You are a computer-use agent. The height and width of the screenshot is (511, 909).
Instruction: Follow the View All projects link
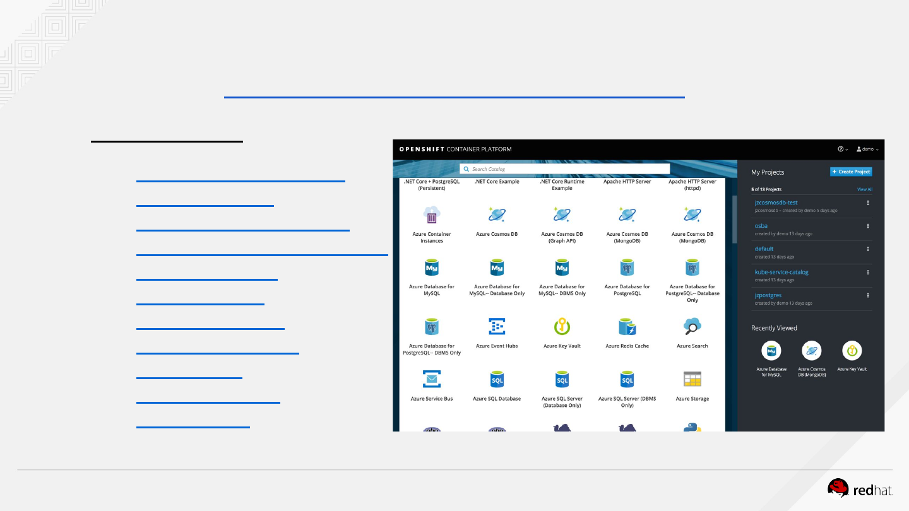(865, 189)
